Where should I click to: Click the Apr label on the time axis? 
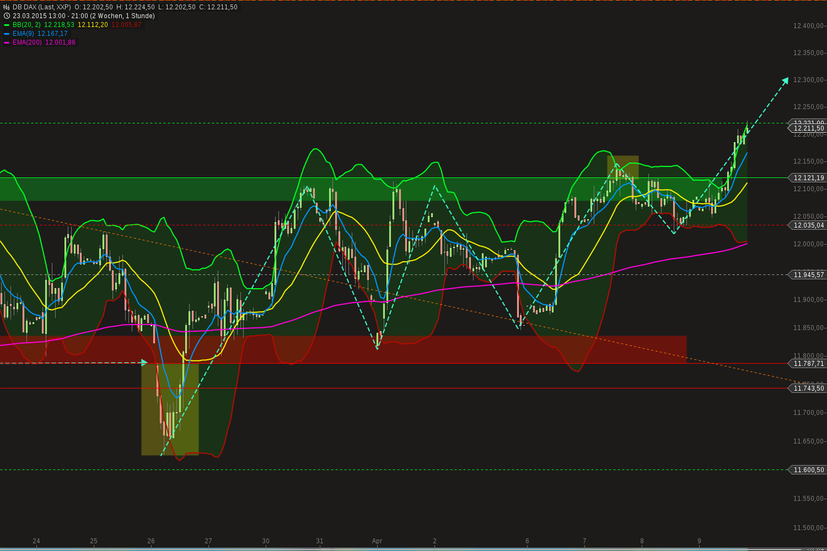[x=377, y=541]
